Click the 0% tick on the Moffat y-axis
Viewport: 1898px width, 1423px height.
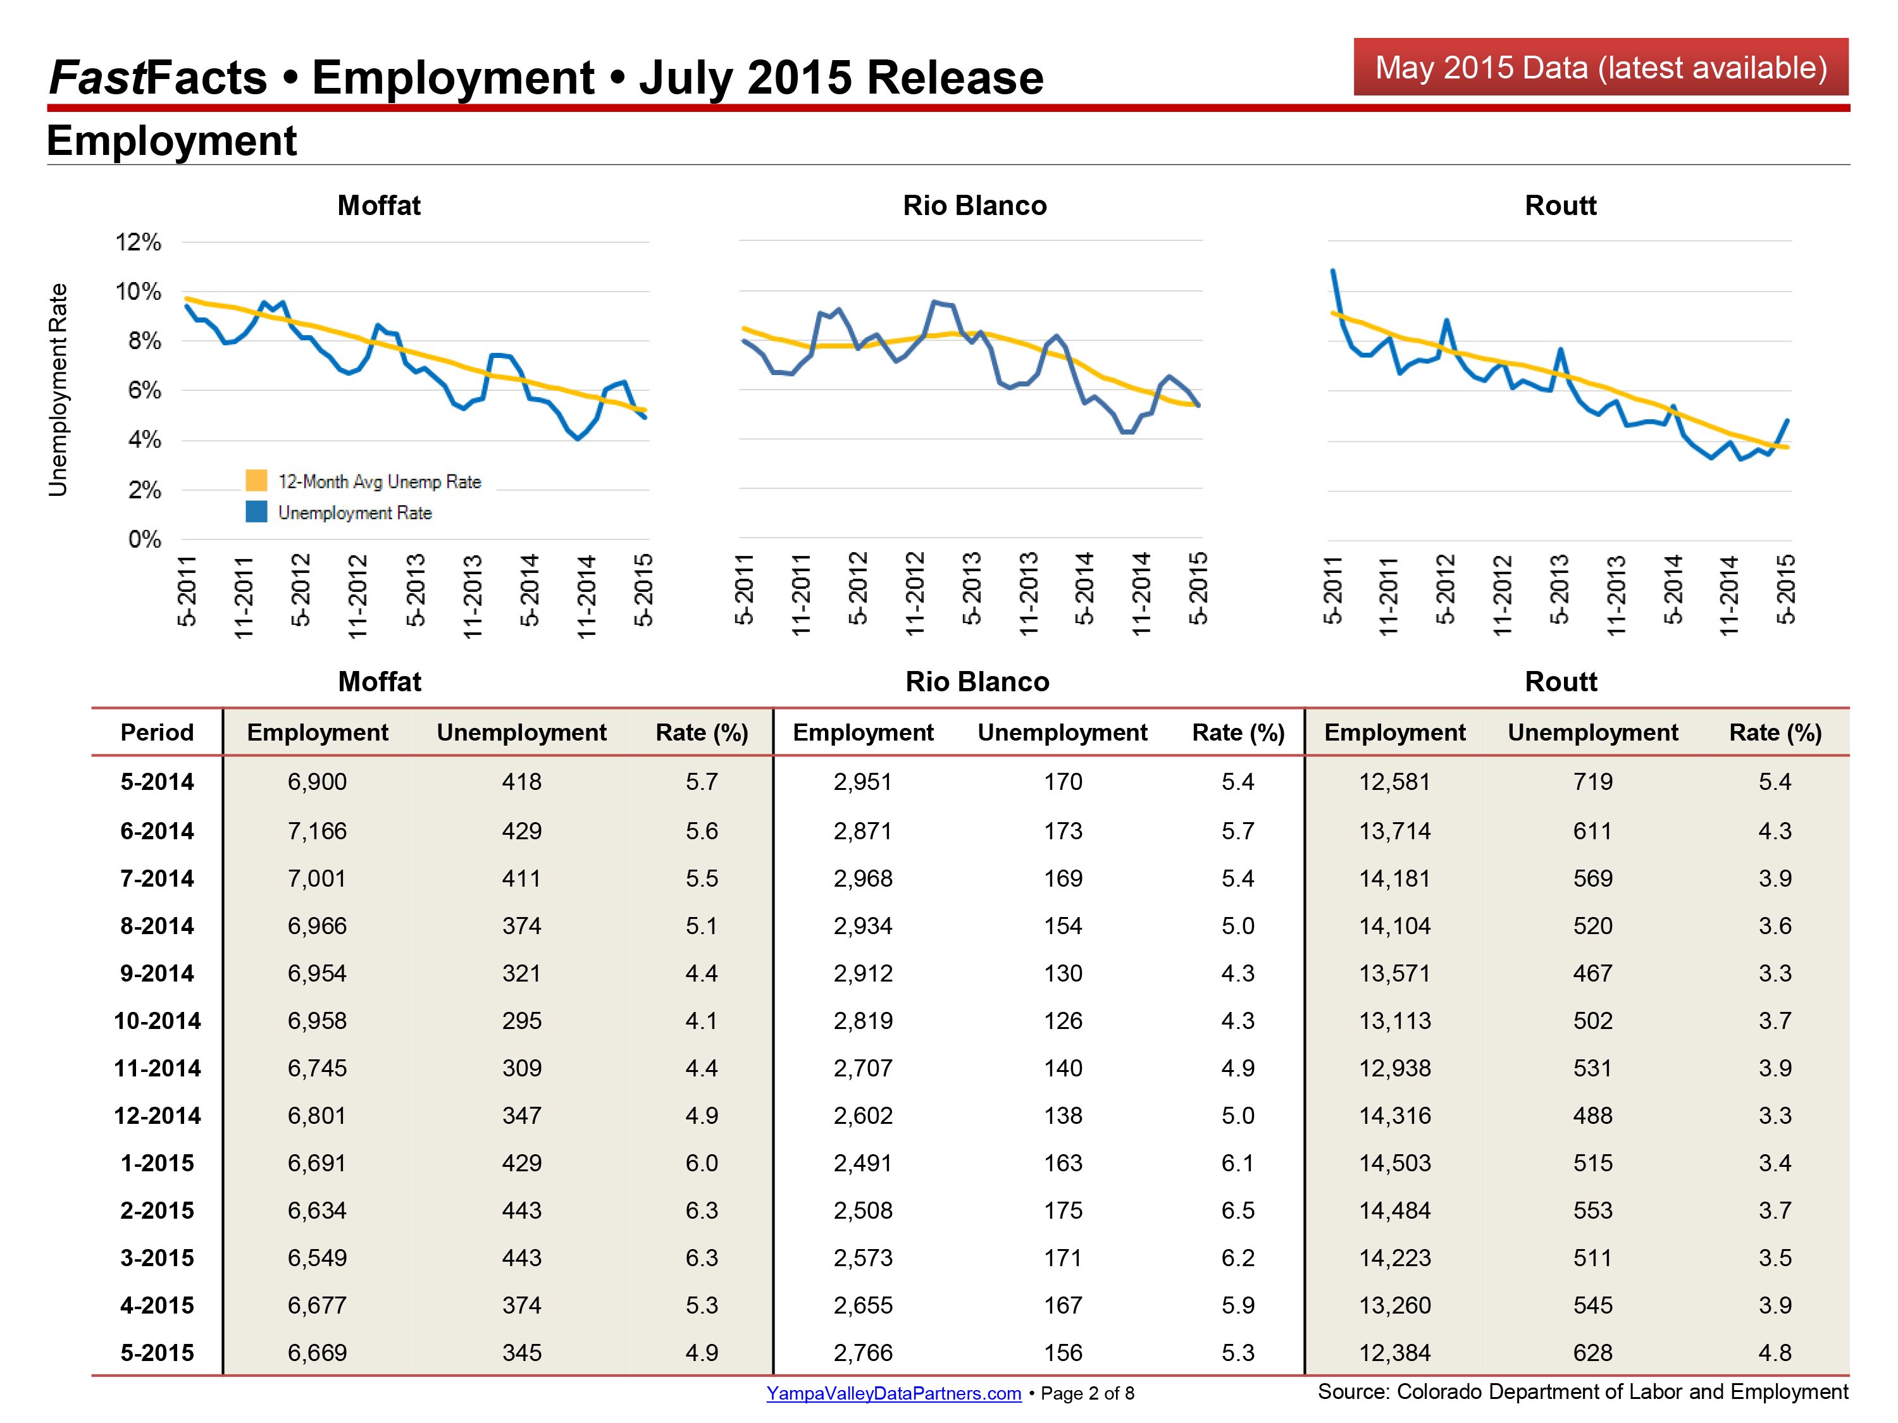pyautogui.click(x=144, y=539)
